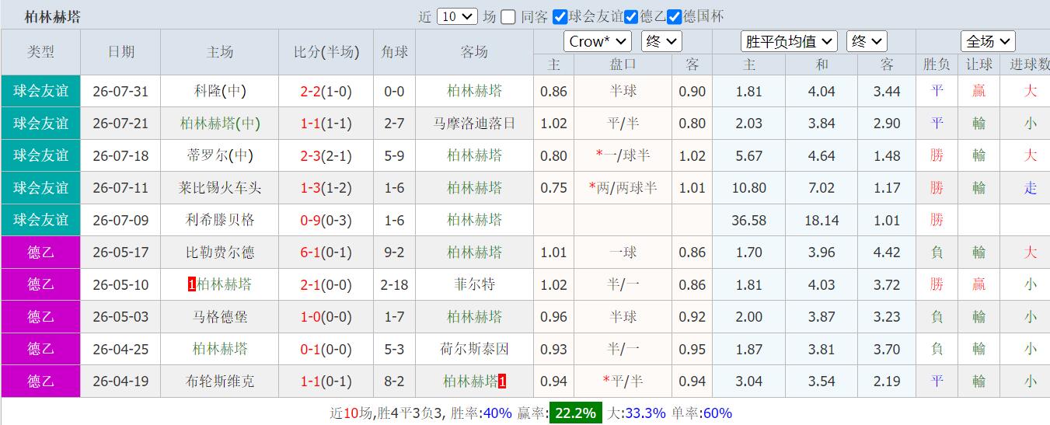Click the 比分(半场) column header
The width and height of the screenshot is (1050, 425).
click(326, 52)
